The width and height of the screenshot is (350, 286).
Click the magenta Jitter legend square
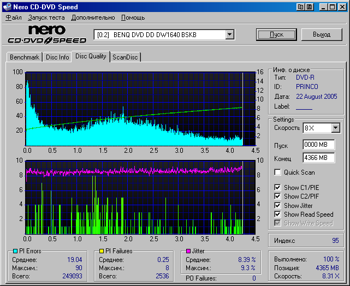click(188, 251)
